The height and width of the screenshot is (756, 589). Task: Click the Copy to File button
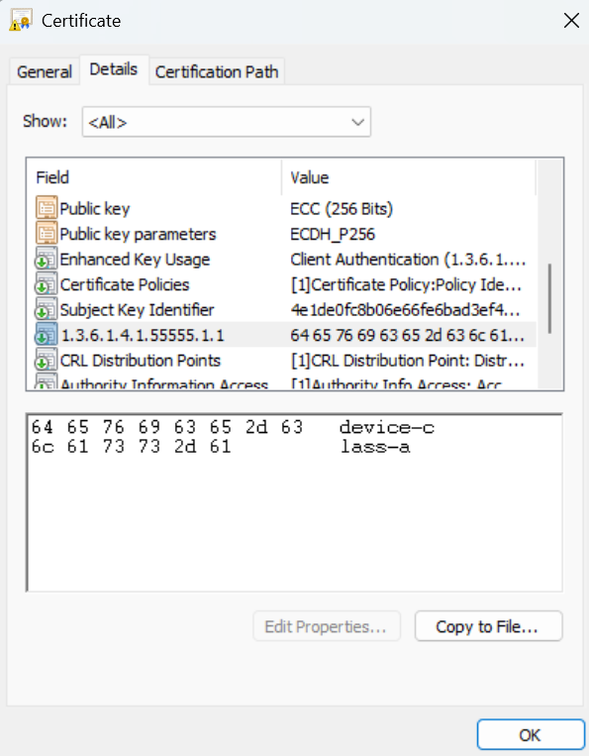click(488, 626)
